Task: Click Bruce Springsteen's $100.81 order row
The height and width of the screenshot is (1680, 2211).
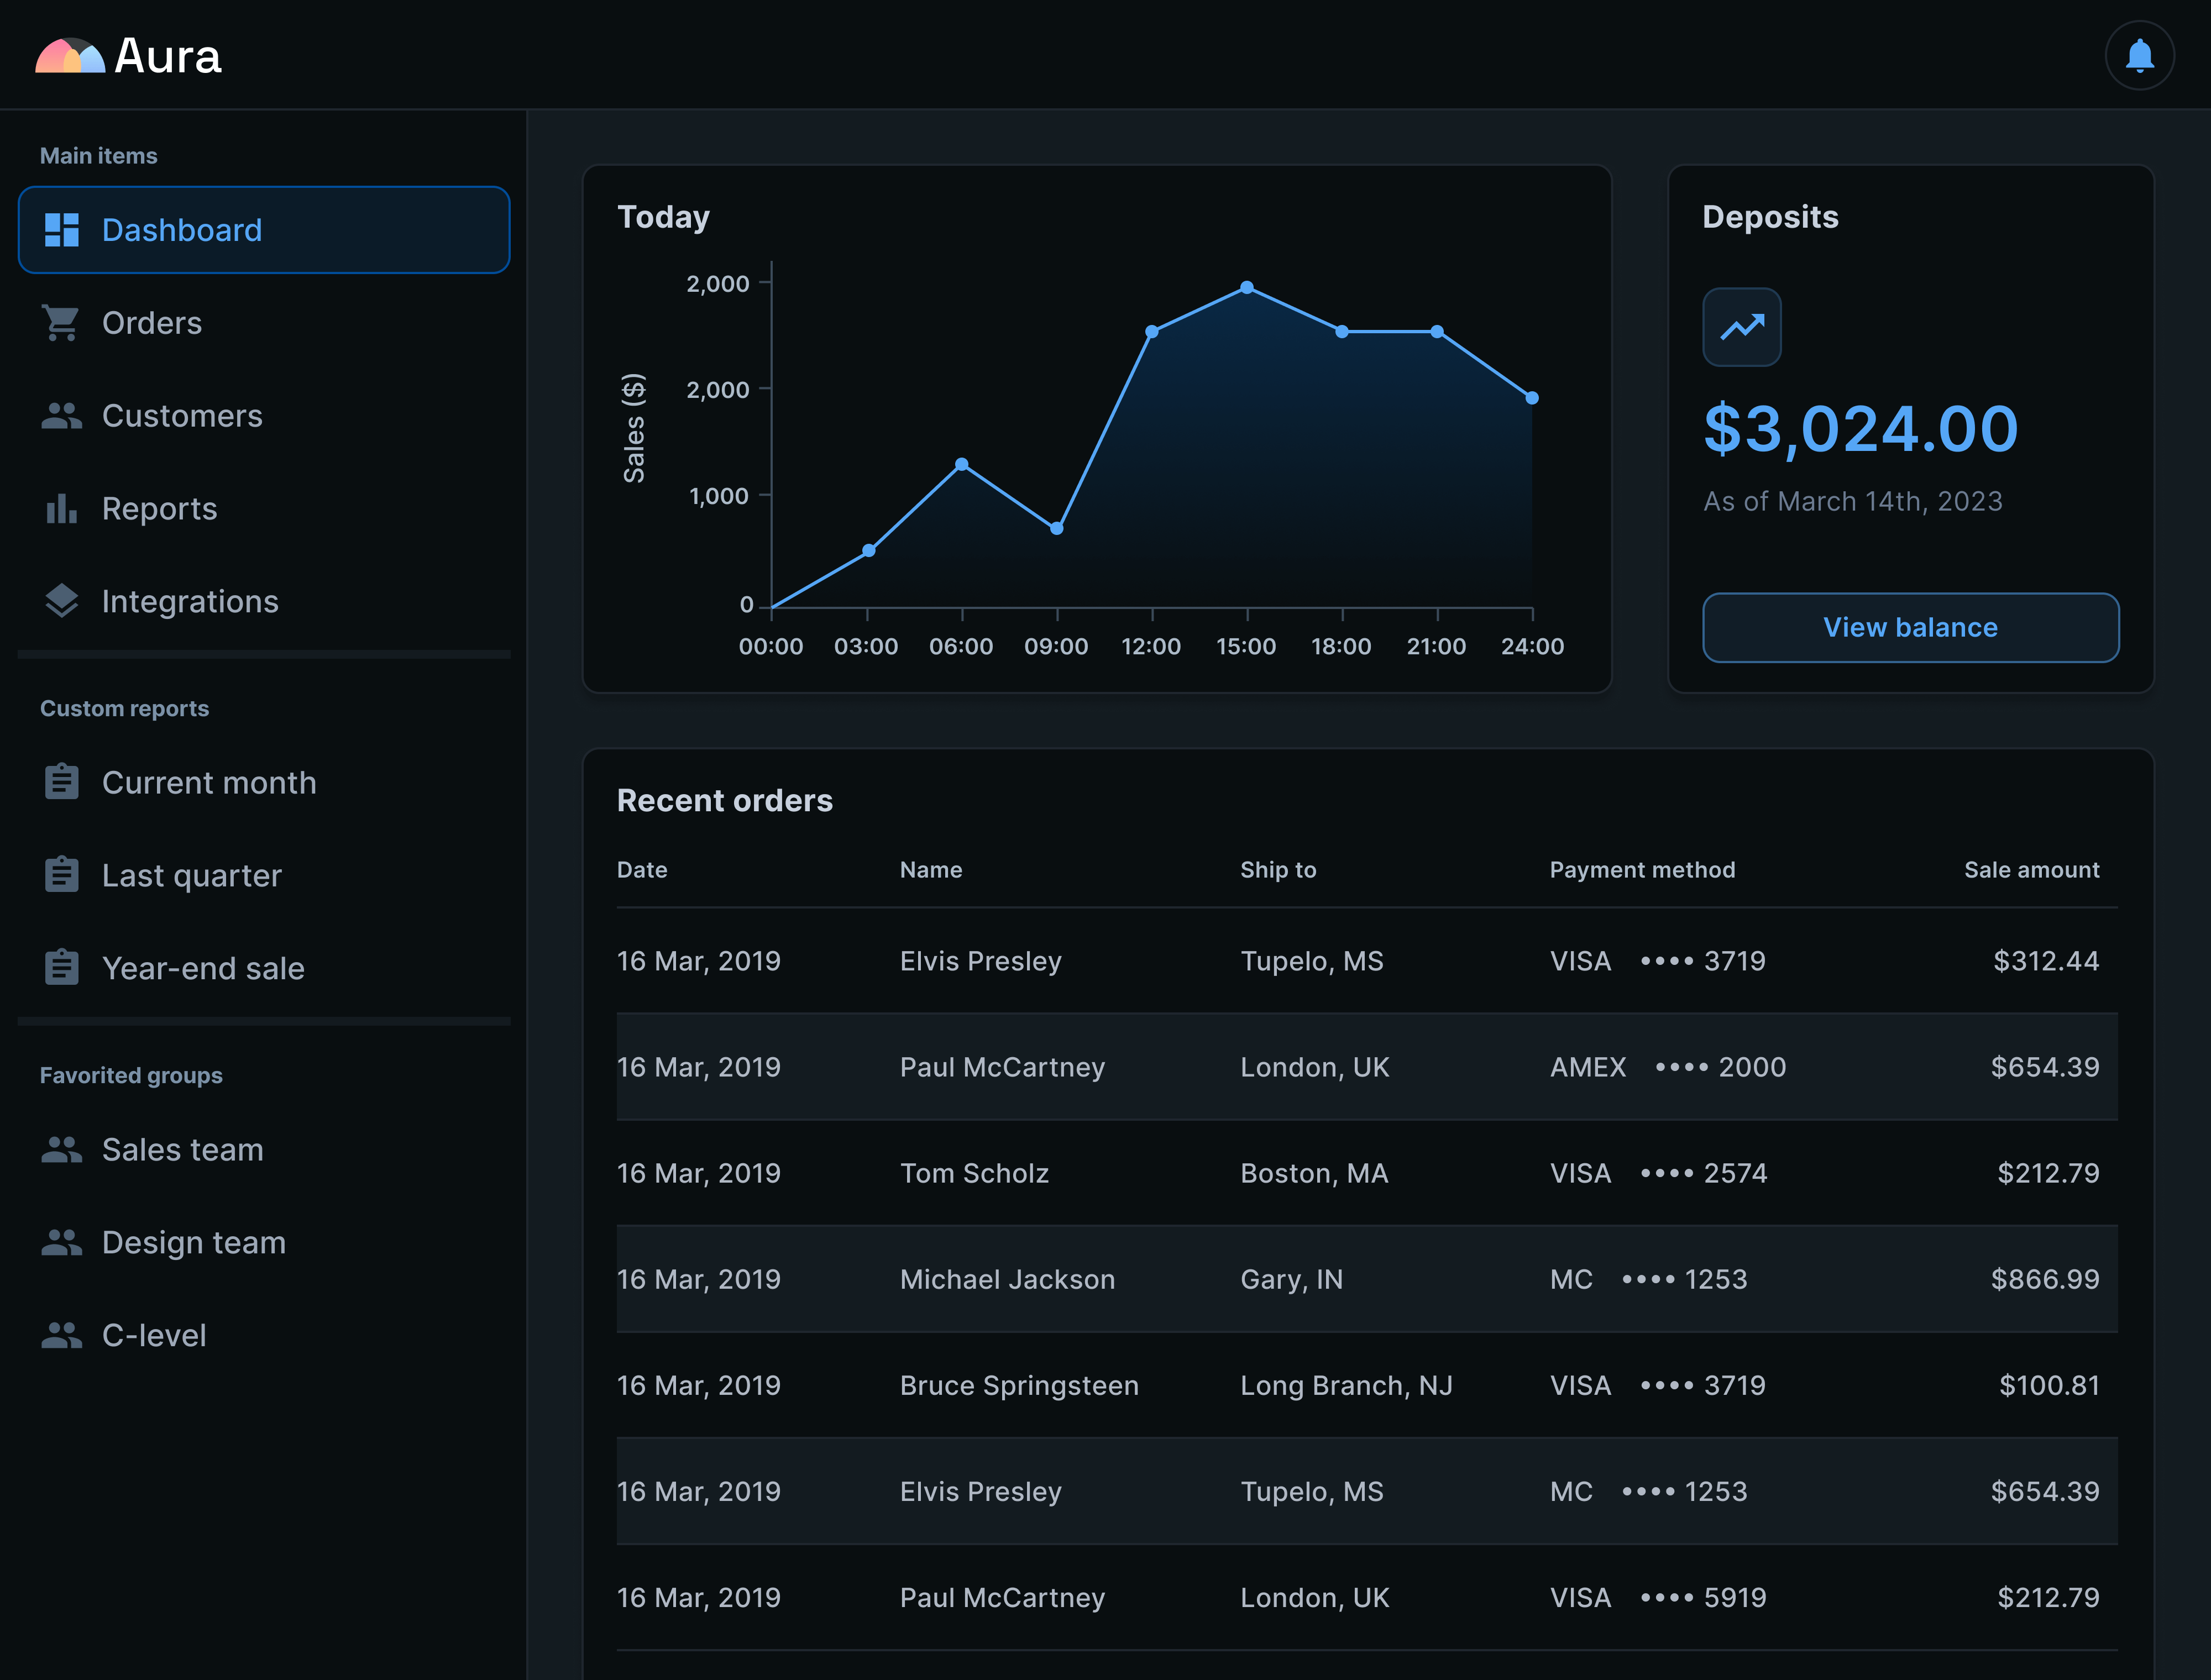Action: tap(1366, 1385)
